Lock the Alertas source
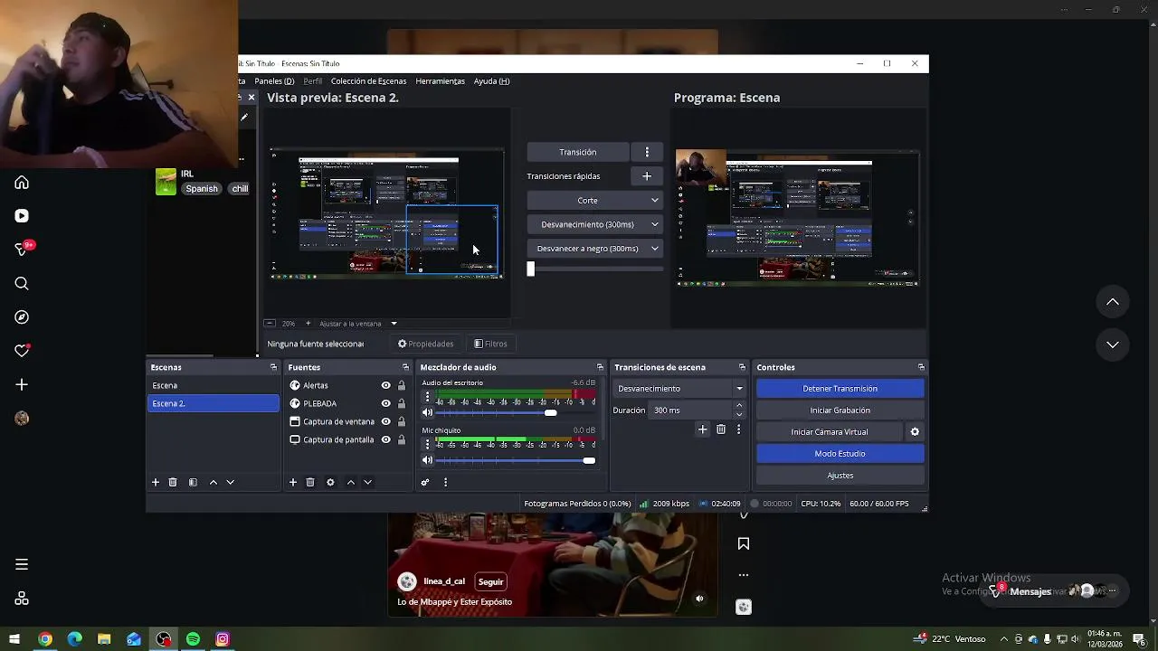The width and height of the screenshot is (1158, 651). click(402, 385)
